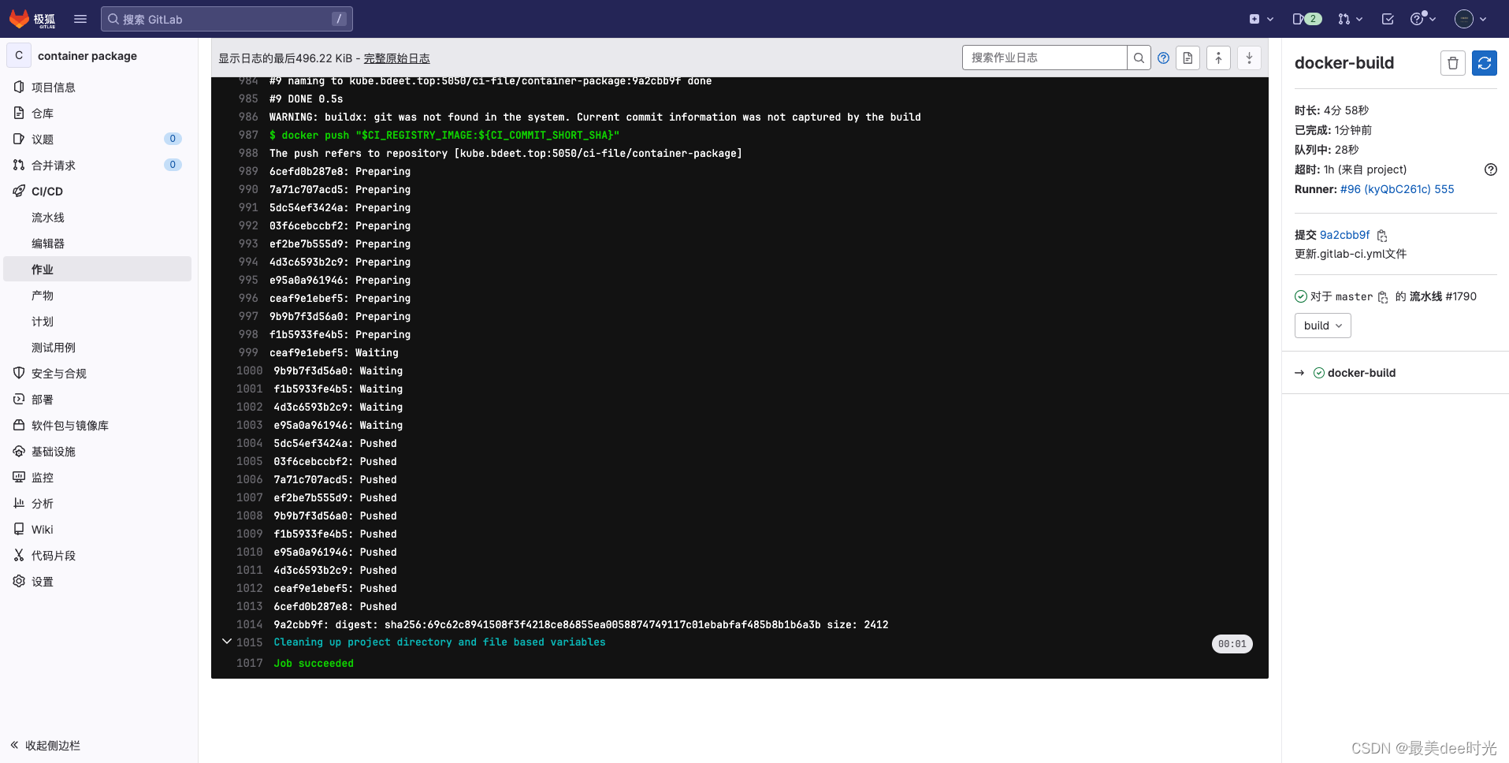Screen dimensions: 1509x763
Task: Open the settings gear sidebar item
Action: (x=98, y=582)
